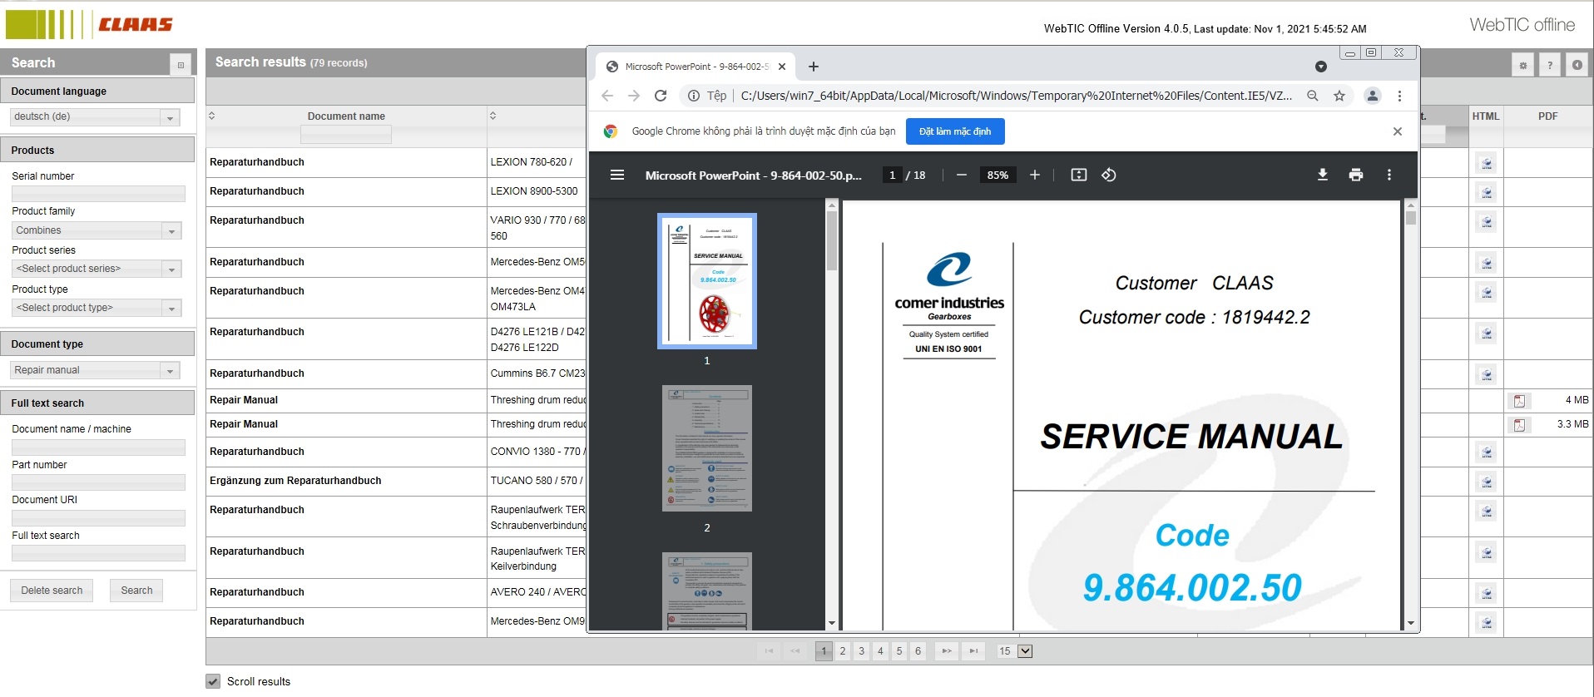Open HTML document for CONVIO 1380 row

(x=1487, y=452)
